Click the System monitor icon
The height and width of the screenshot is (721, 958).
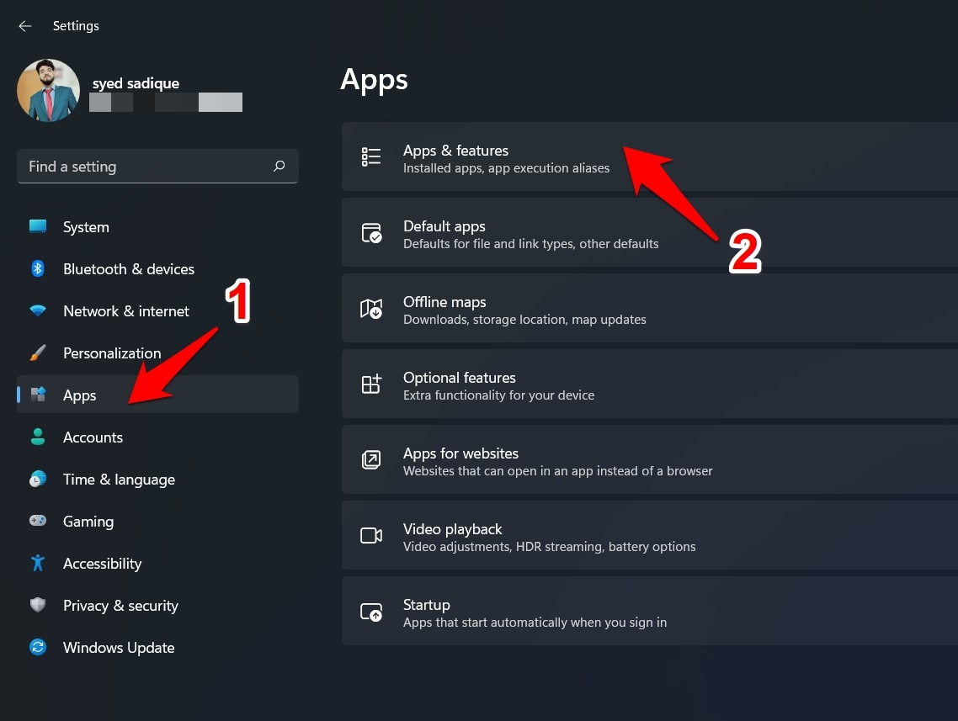38,226
